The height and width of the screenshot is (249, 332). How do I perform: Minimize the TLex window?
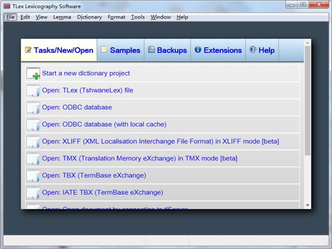(292, 4)
